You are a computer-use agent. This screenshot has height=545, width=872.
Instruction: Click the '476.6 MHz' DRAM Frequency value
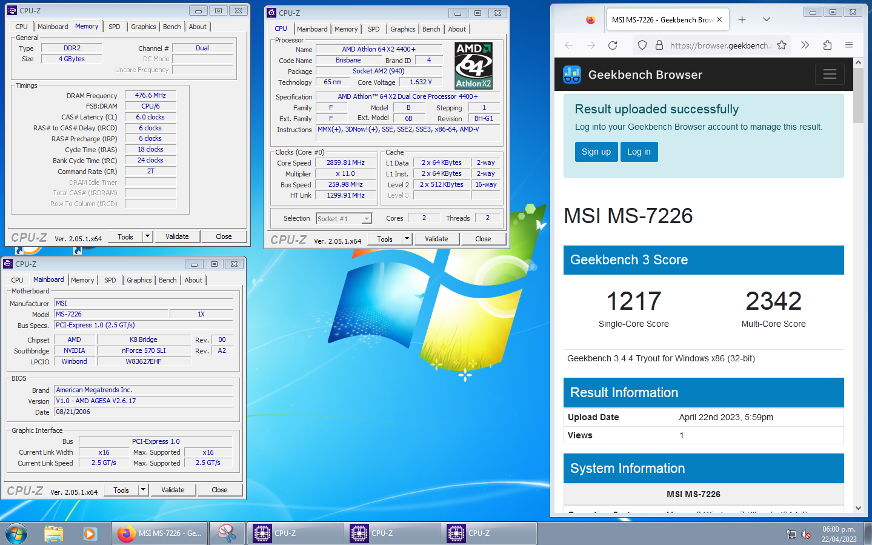pos(150,95)
